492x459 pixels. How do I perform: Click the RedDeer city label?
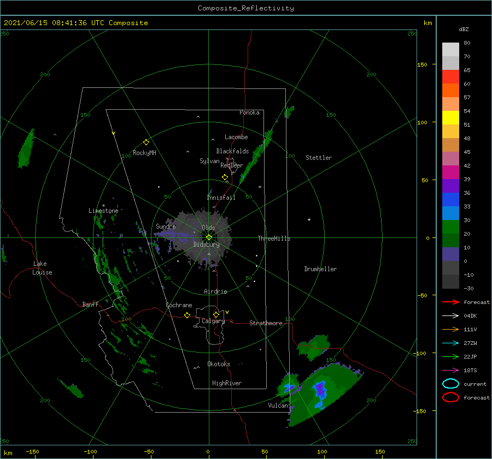[x=232, y=165]
